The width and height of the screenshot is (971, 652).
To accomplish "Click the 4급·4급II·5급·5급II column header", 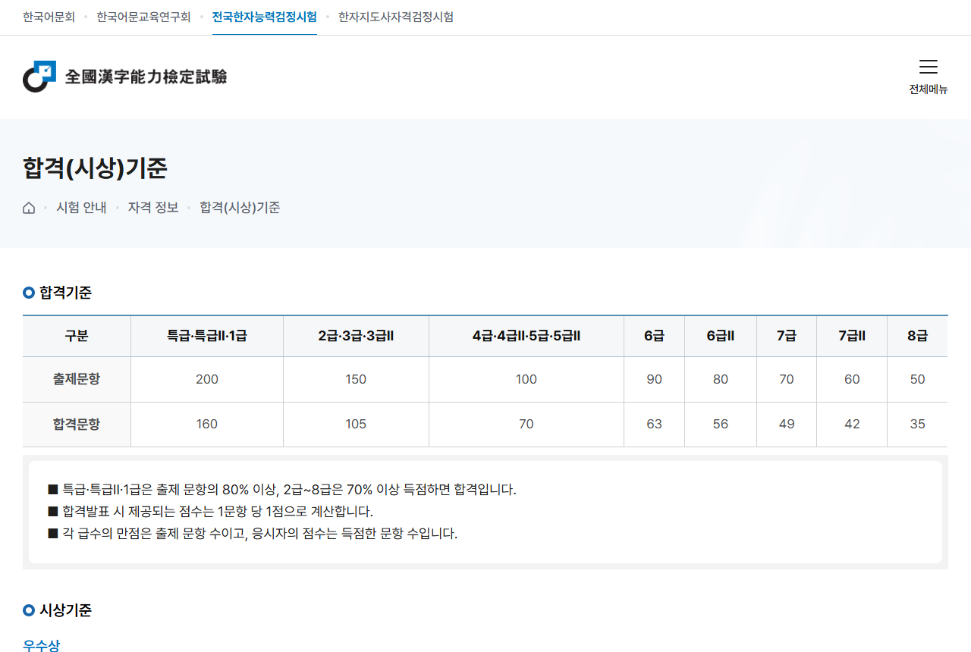I will [x=526, y=336].
